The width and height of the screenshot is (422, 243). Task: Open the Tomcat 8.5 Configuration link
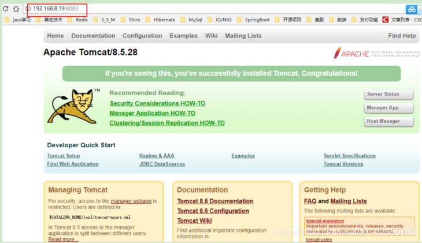tap(213, 211)
